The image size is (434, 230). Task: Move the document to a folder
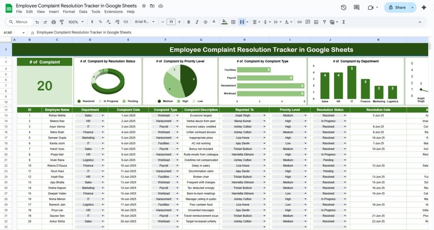tap(152, 6)
